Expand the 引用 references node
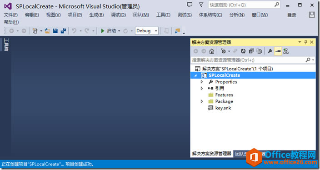The width and height of the screenshot is (320, 170). 202,88
